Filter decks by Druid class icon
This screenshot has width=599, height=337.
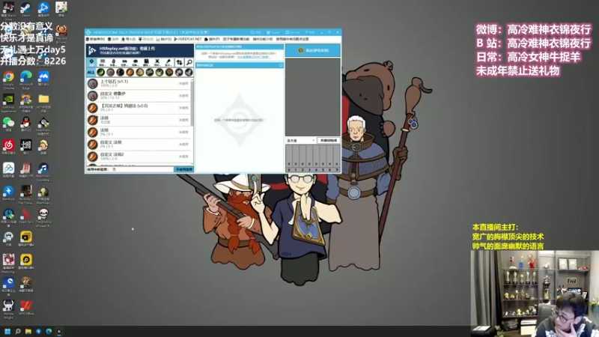point(110,72)
